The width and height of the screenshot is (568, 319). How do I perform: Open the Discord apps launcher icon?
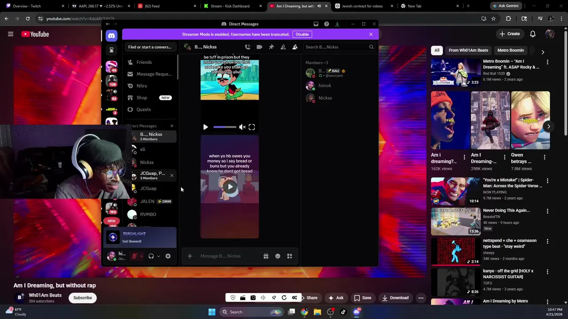pos(290,256)
